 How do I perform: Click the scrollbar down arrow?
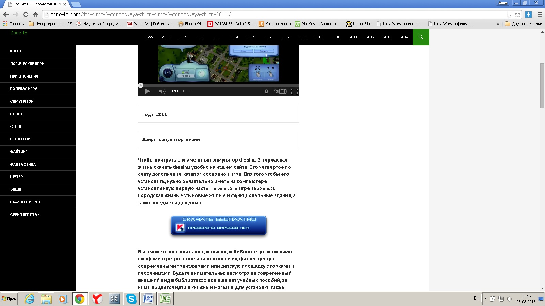(542, 288)
